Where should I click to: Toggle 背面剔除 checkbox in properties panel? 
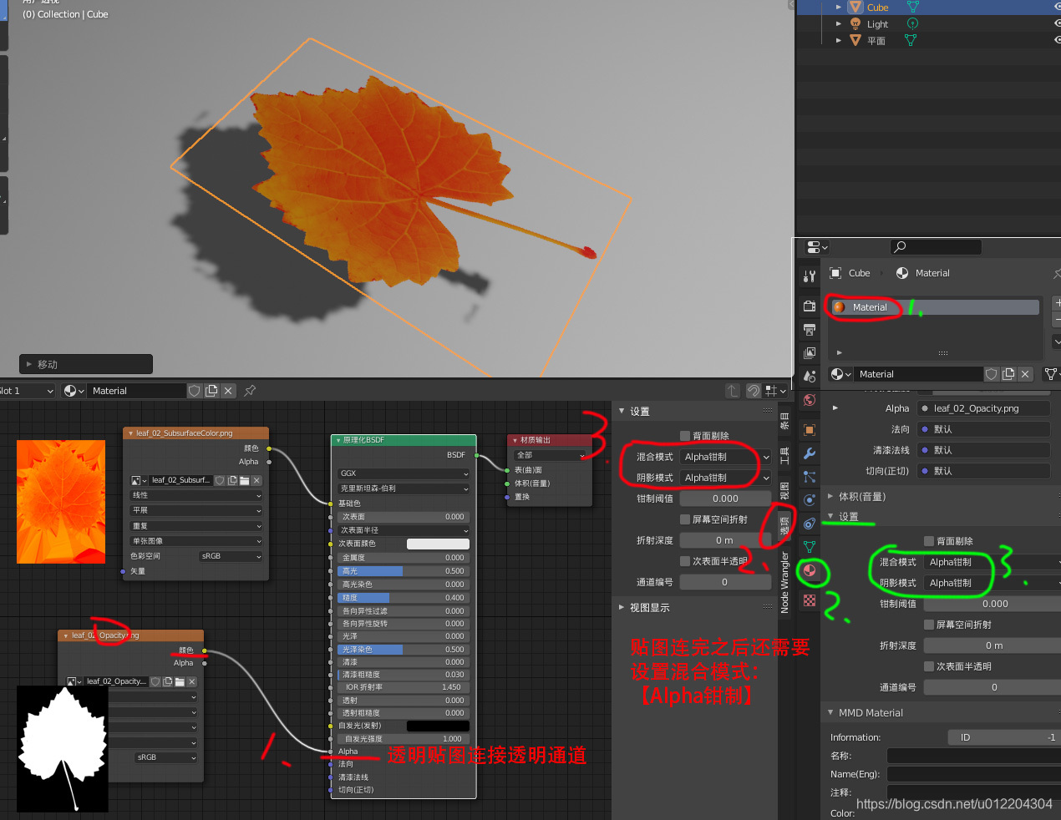[929, 541]
